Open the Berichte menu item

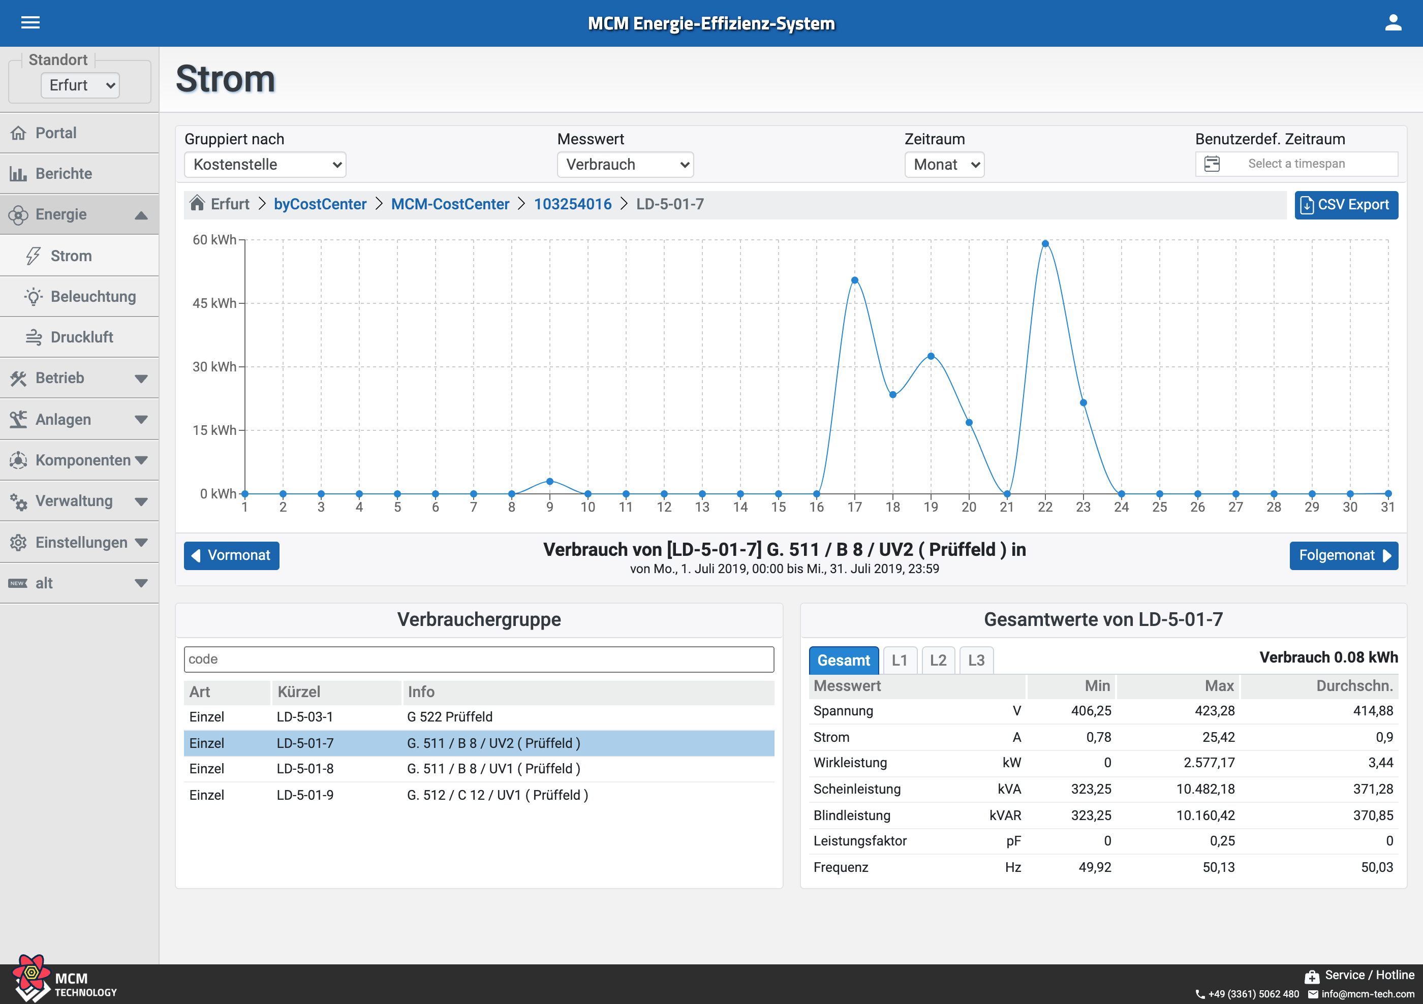pyautogui.click(x=79, y=174)
